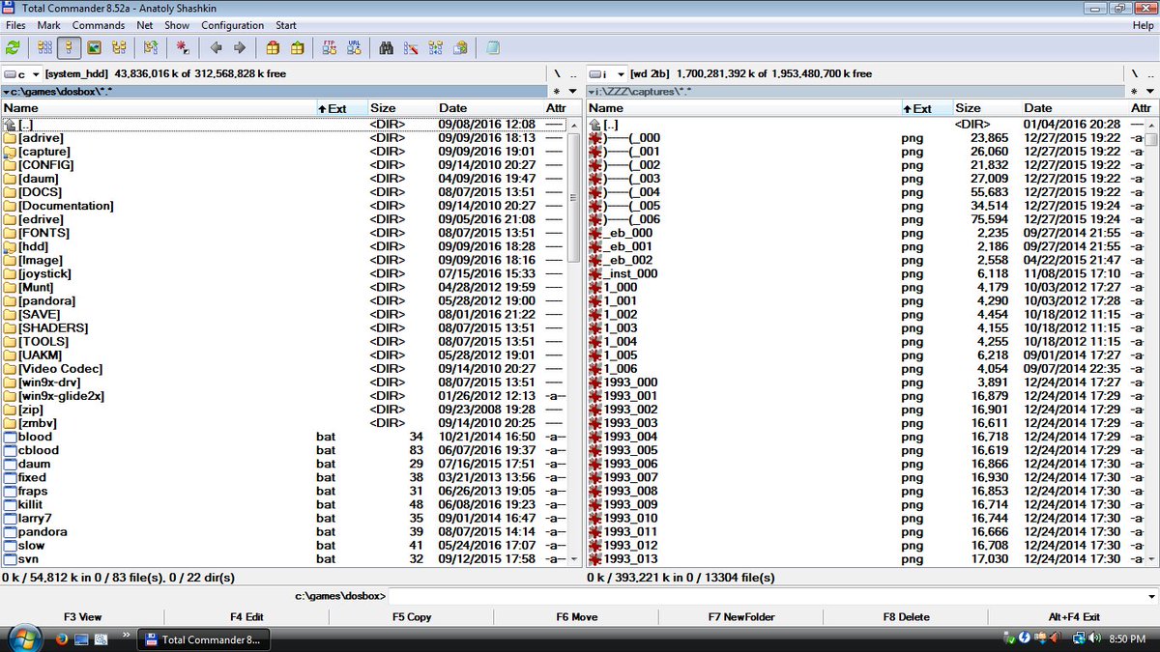Toggle the Full details view icon

point(69,47)
